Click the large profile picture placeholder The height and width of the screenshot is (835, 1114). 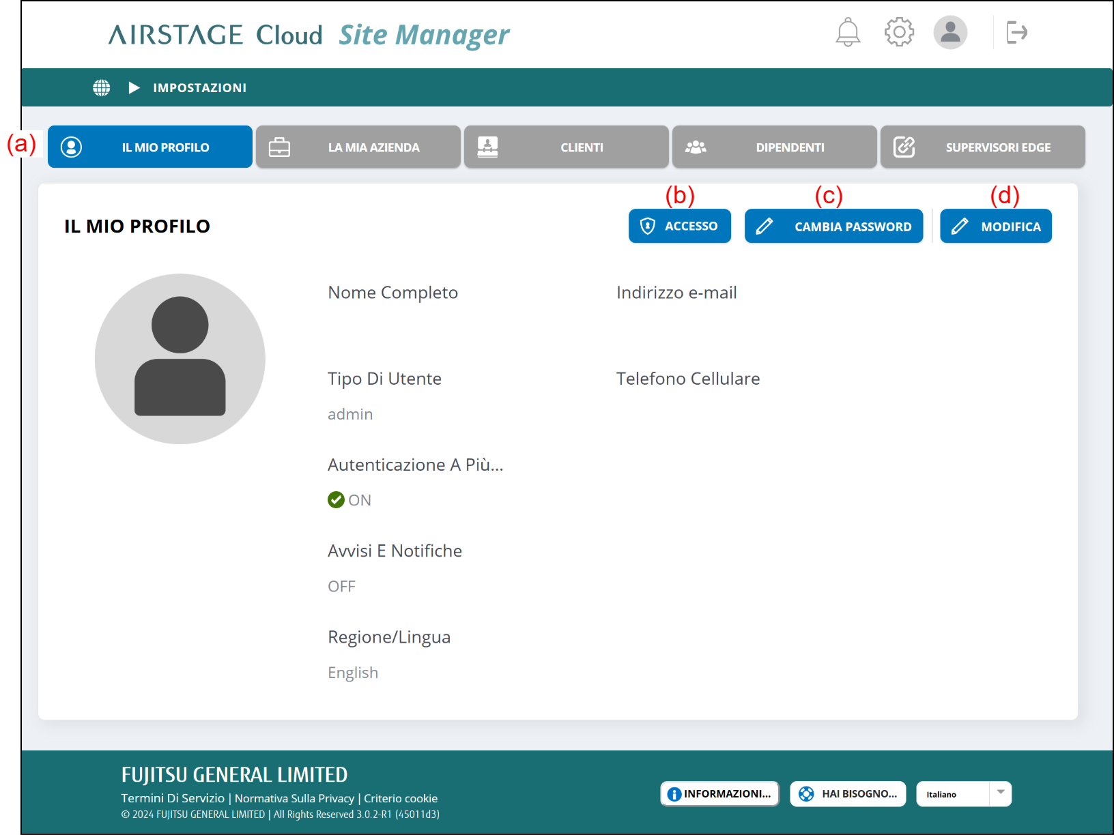(180, 359)
